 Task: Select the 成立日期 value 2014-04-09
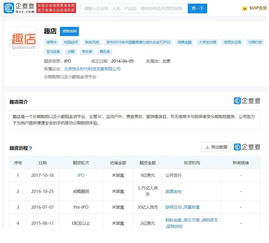[122, 61]
